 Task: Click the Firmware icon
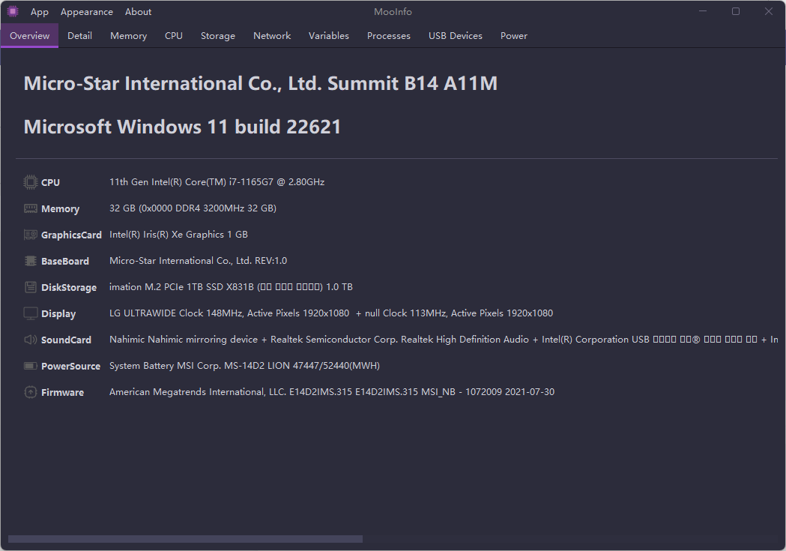(31, 392)
